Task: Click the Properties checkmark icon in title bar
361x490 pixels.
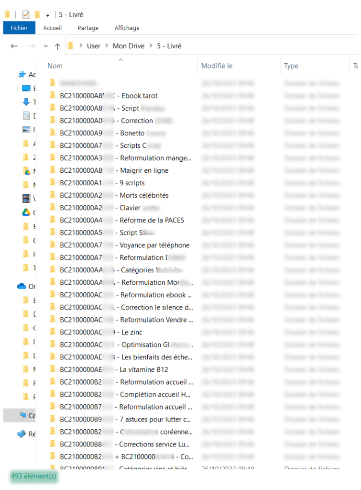Action: pos(26,14)
